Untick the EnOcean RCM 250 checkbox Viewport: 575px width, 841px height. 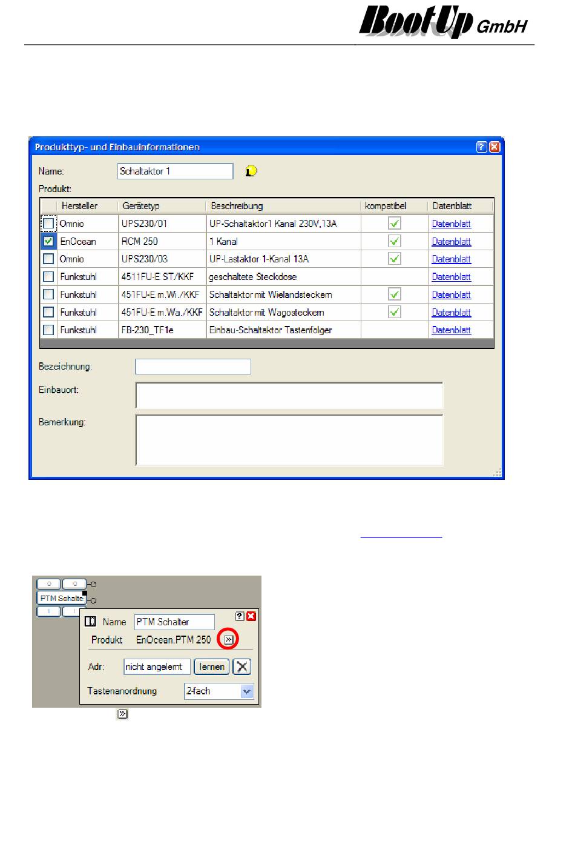pyautogui.click(x=48, y=241)
